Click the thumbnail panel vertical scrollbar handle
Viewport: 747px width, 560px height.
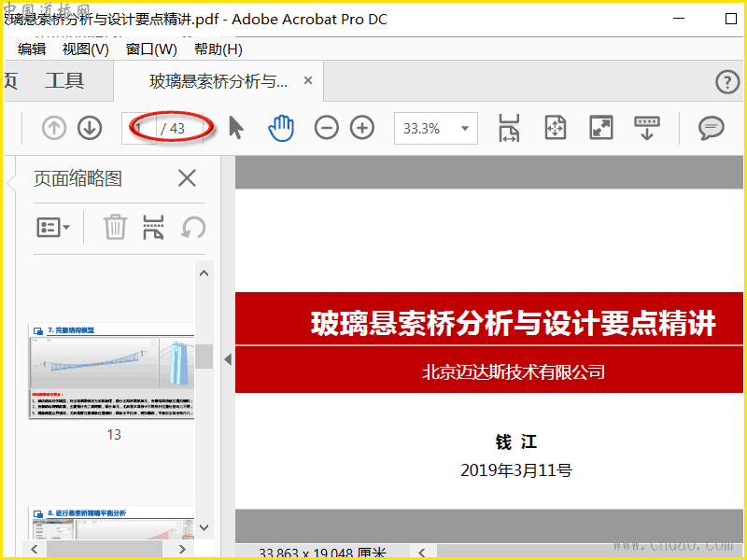pyautogui.click(x=204, y=357)
